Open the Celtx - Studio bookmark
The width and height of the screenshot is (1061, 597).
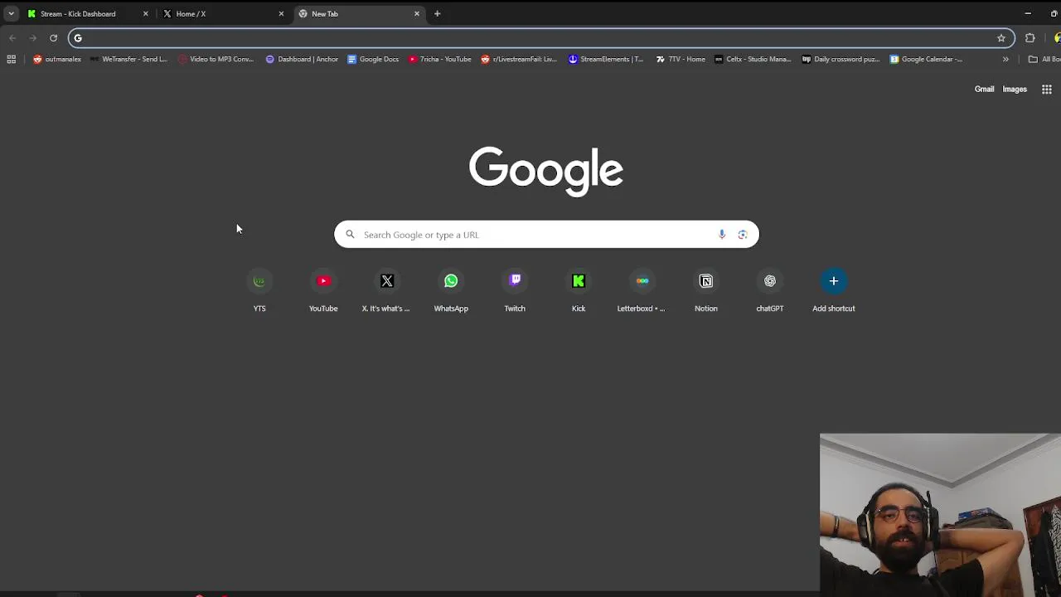pos(753,59)
